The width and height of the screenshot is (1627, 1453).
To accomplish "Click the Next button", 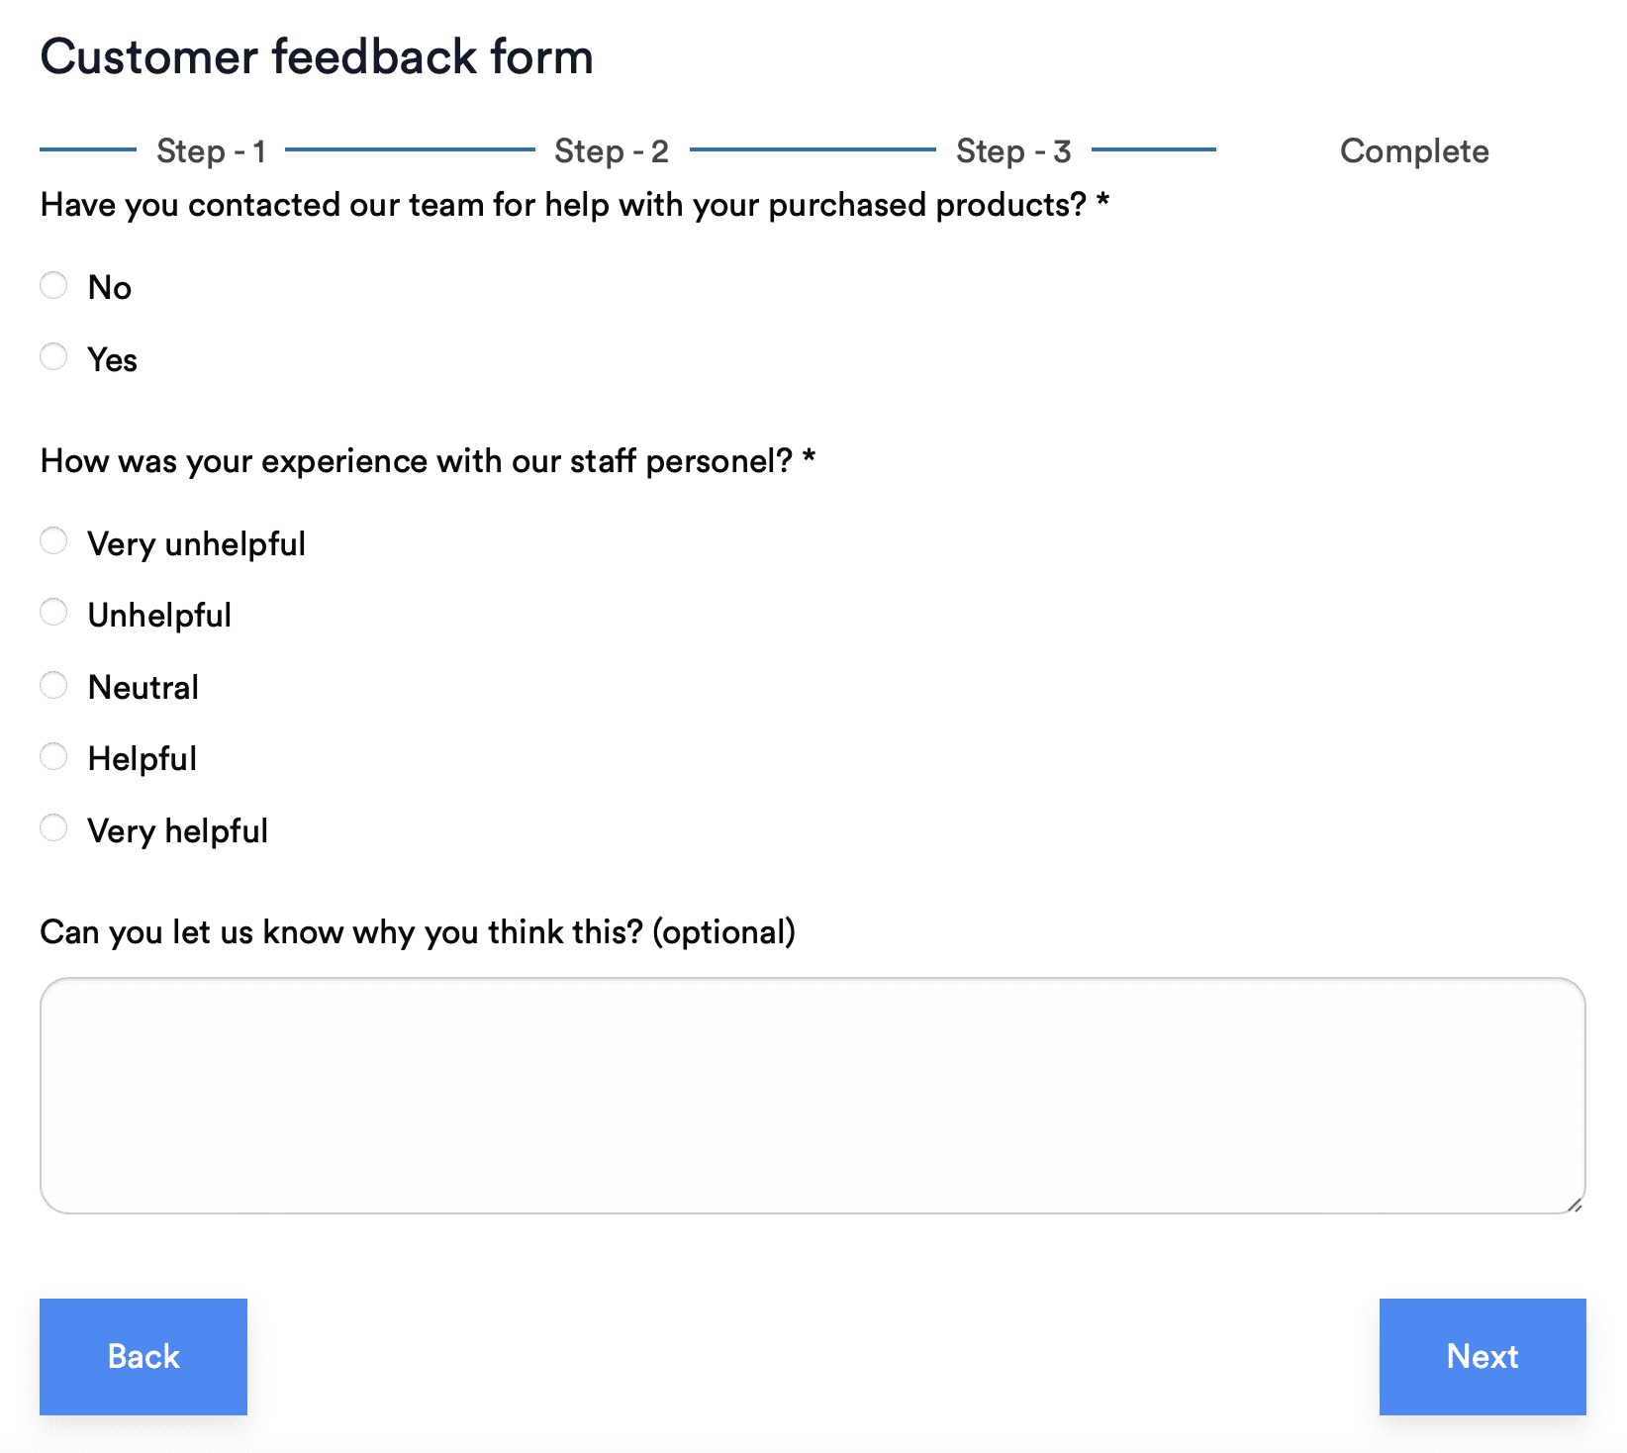I will coord(1482,1356).
